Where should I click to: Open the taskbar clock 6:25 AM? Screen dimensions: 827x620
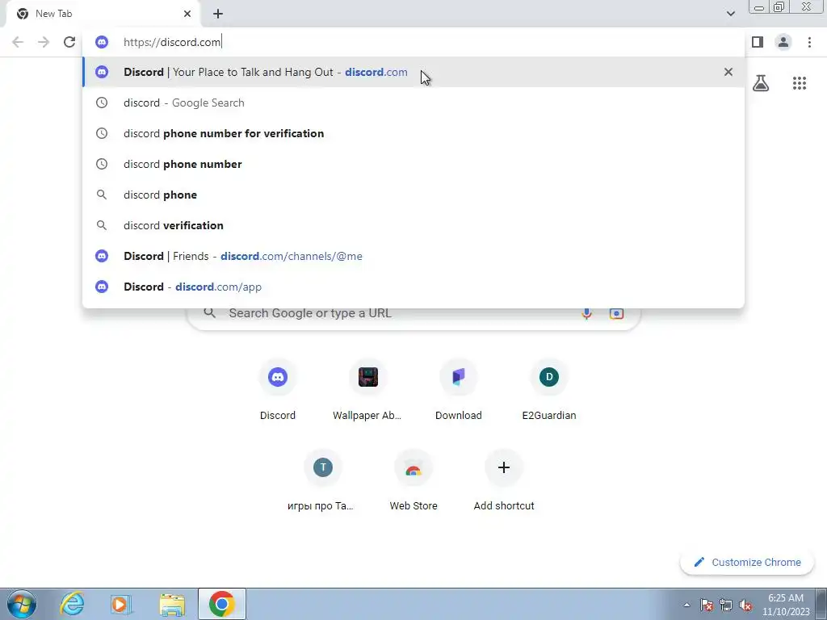(786, 605)
